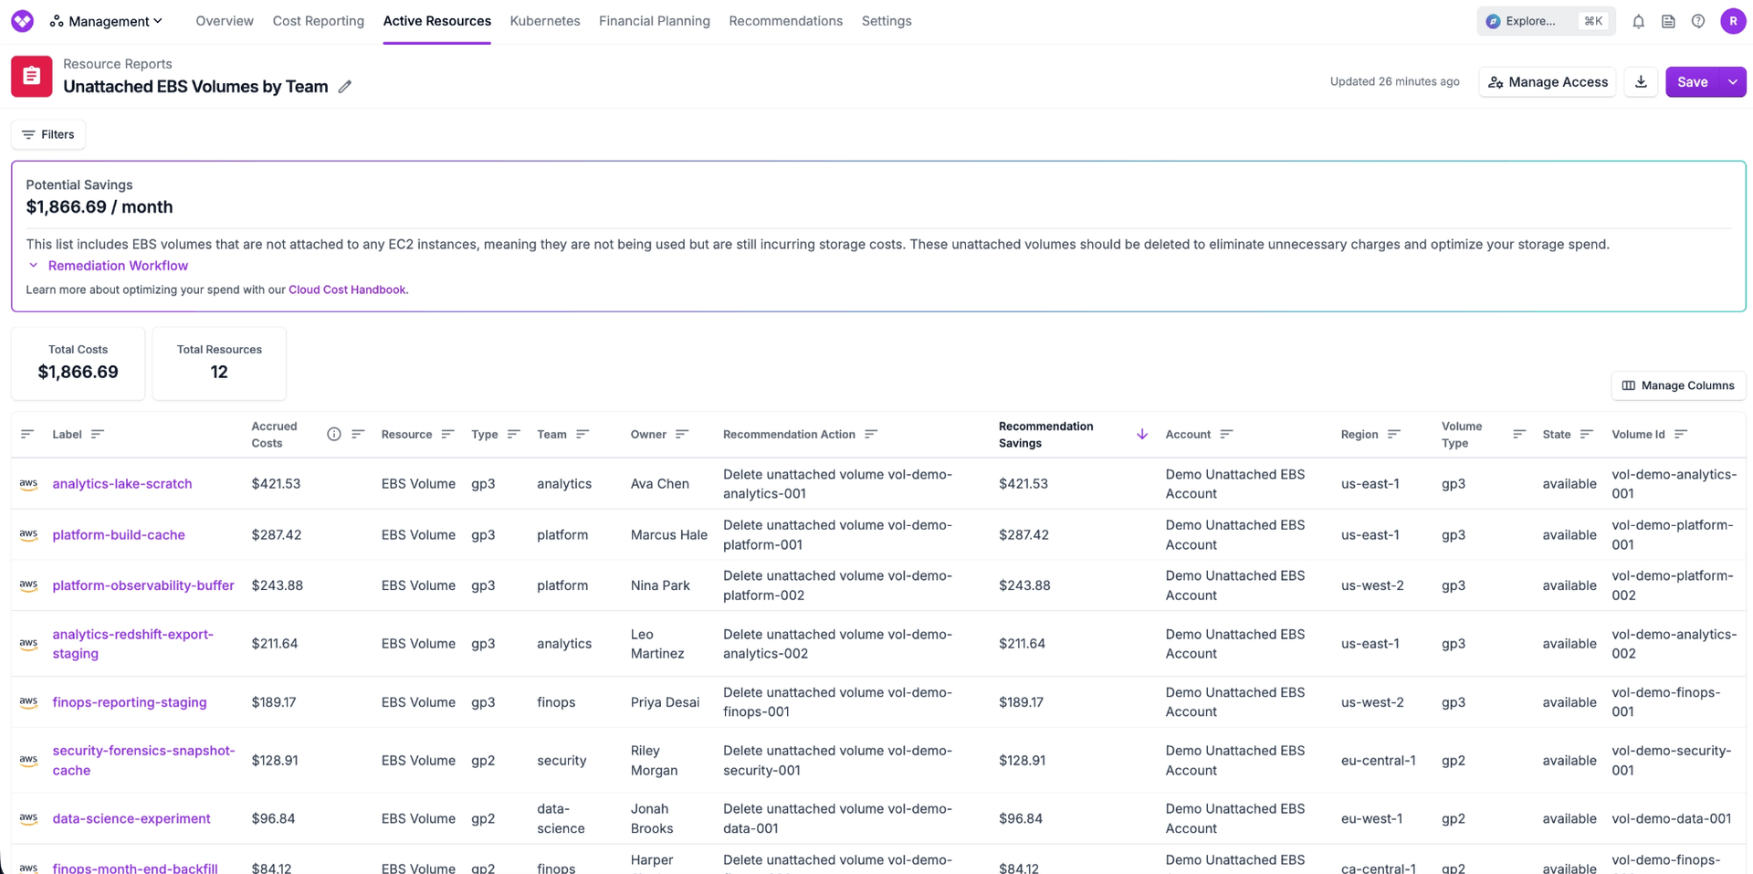This screenshot has width=1753, height=874.
Task: Open Team column filter icon
Action: (583, 434)
